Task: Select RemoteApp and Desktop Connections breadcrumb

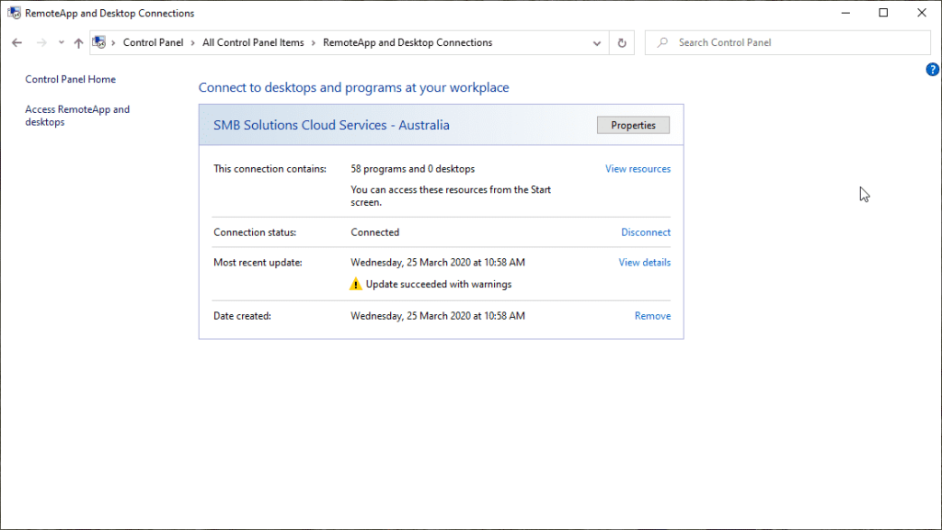Action: [x=408, y=42]
